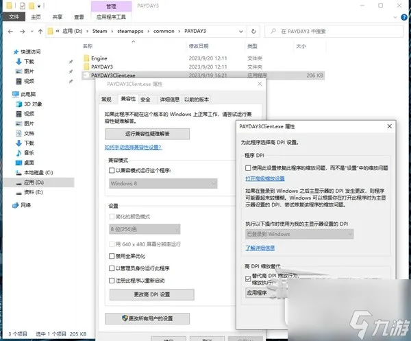Enable run in compatibility mode checkbox

coord(112,170)
